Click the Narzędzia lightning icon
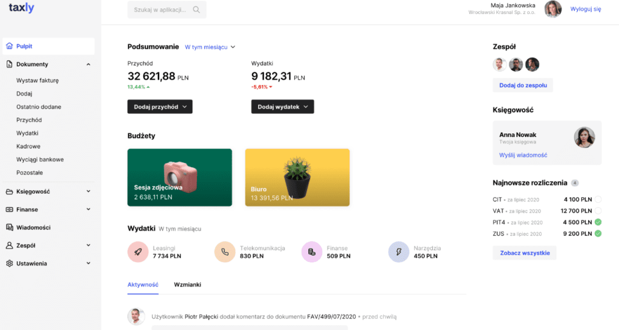619x330 pixels. [399, 252]
